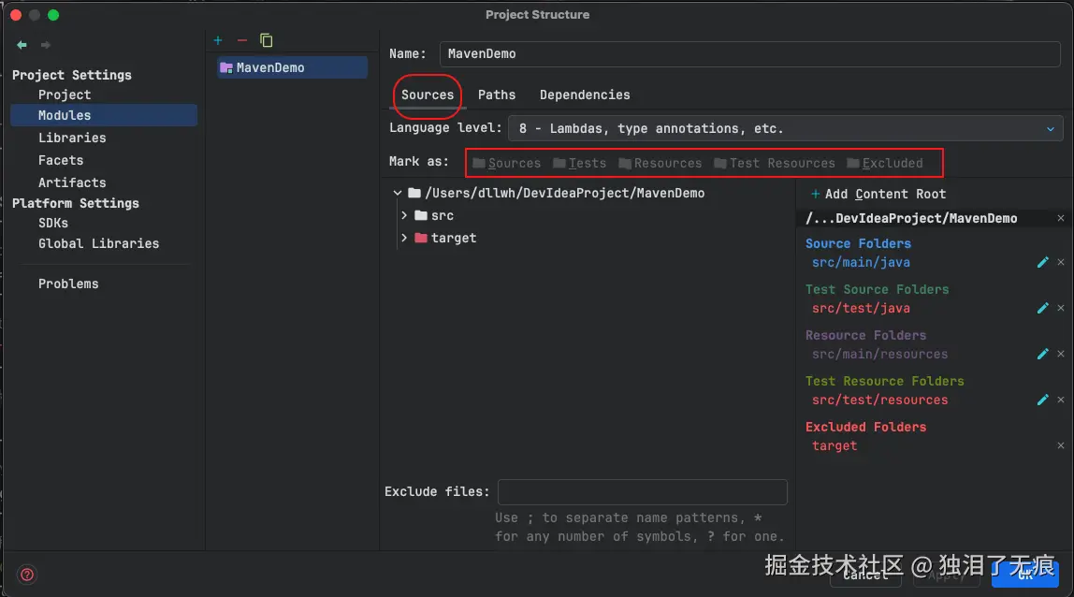Screen dimensions: 1074x597
Task: Edit the src/main/java source folder properties
Action: pos(1043,263)
